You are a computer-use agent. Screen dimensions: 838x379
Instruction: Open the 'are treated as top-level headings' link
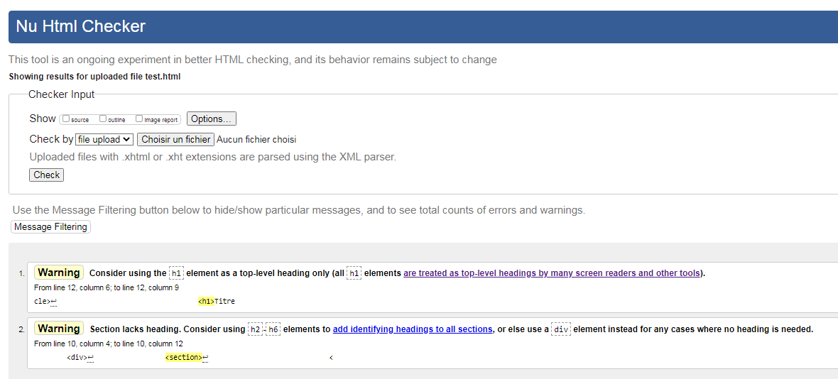click(x=552, y=273)
